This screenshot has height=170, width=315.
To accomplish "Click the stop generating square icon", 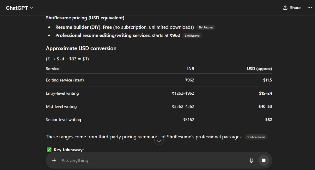I will [x=263, y=160].
